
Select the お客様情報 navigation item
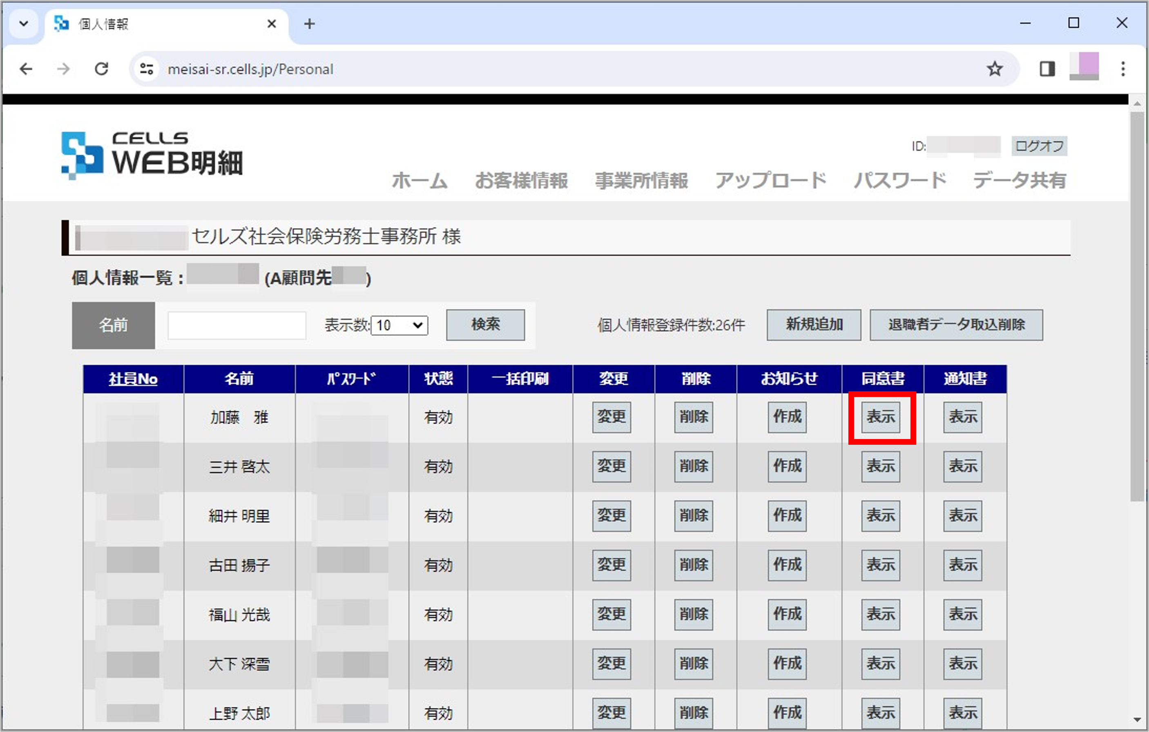522,180
